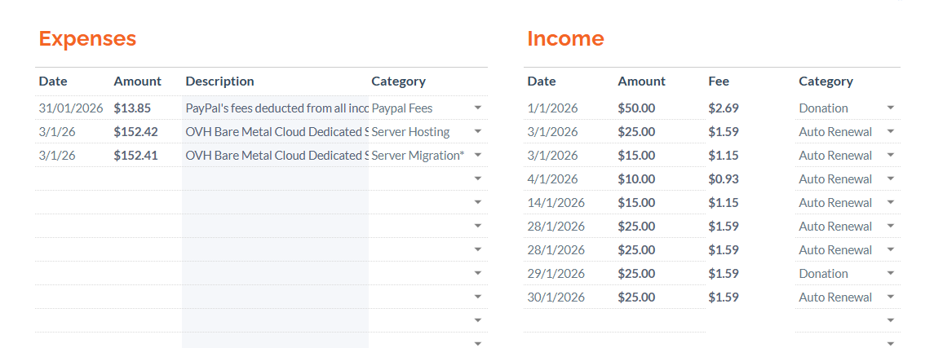Select the $13.85 expense amount cell
The width and height of the screenshot is (934, 348).
132,108
